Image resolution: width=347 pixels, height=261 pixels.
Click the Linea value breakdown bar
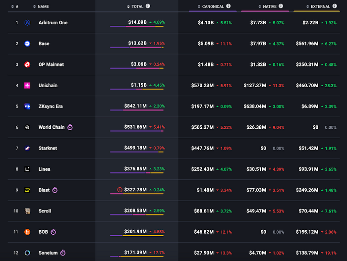[x=137, y=173]
